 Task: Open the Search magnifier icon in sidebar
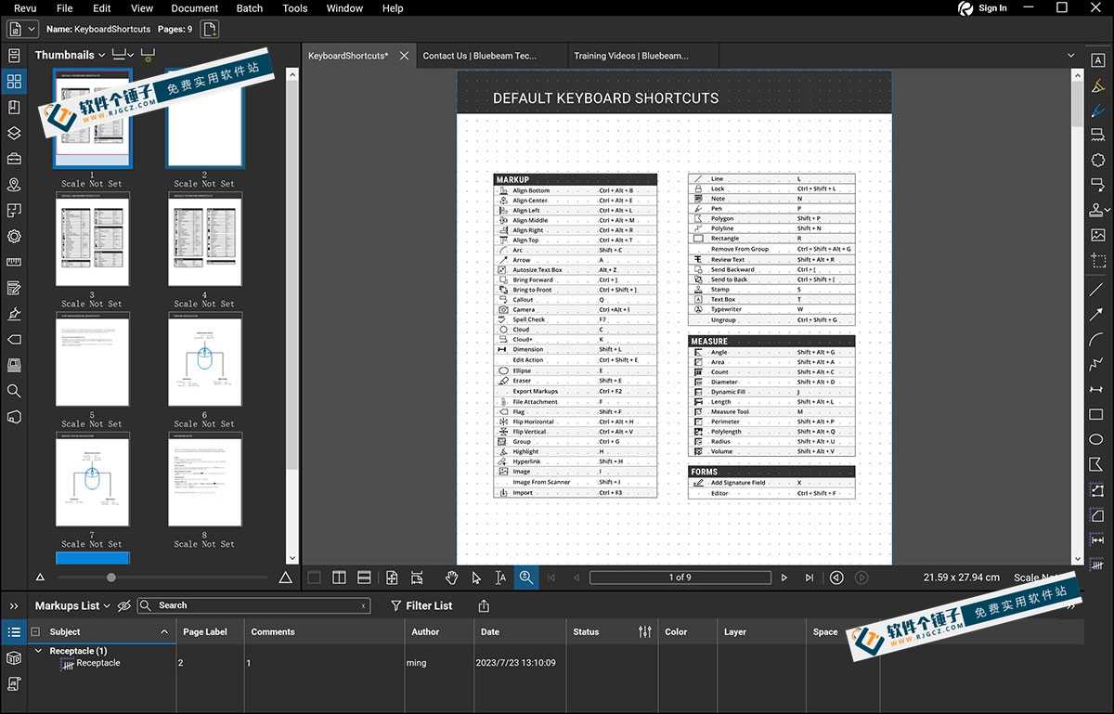(14, 391)
